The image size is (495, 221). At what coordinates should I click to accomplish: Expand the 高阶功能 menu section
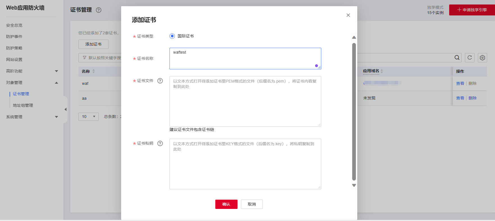click(56, 71)
